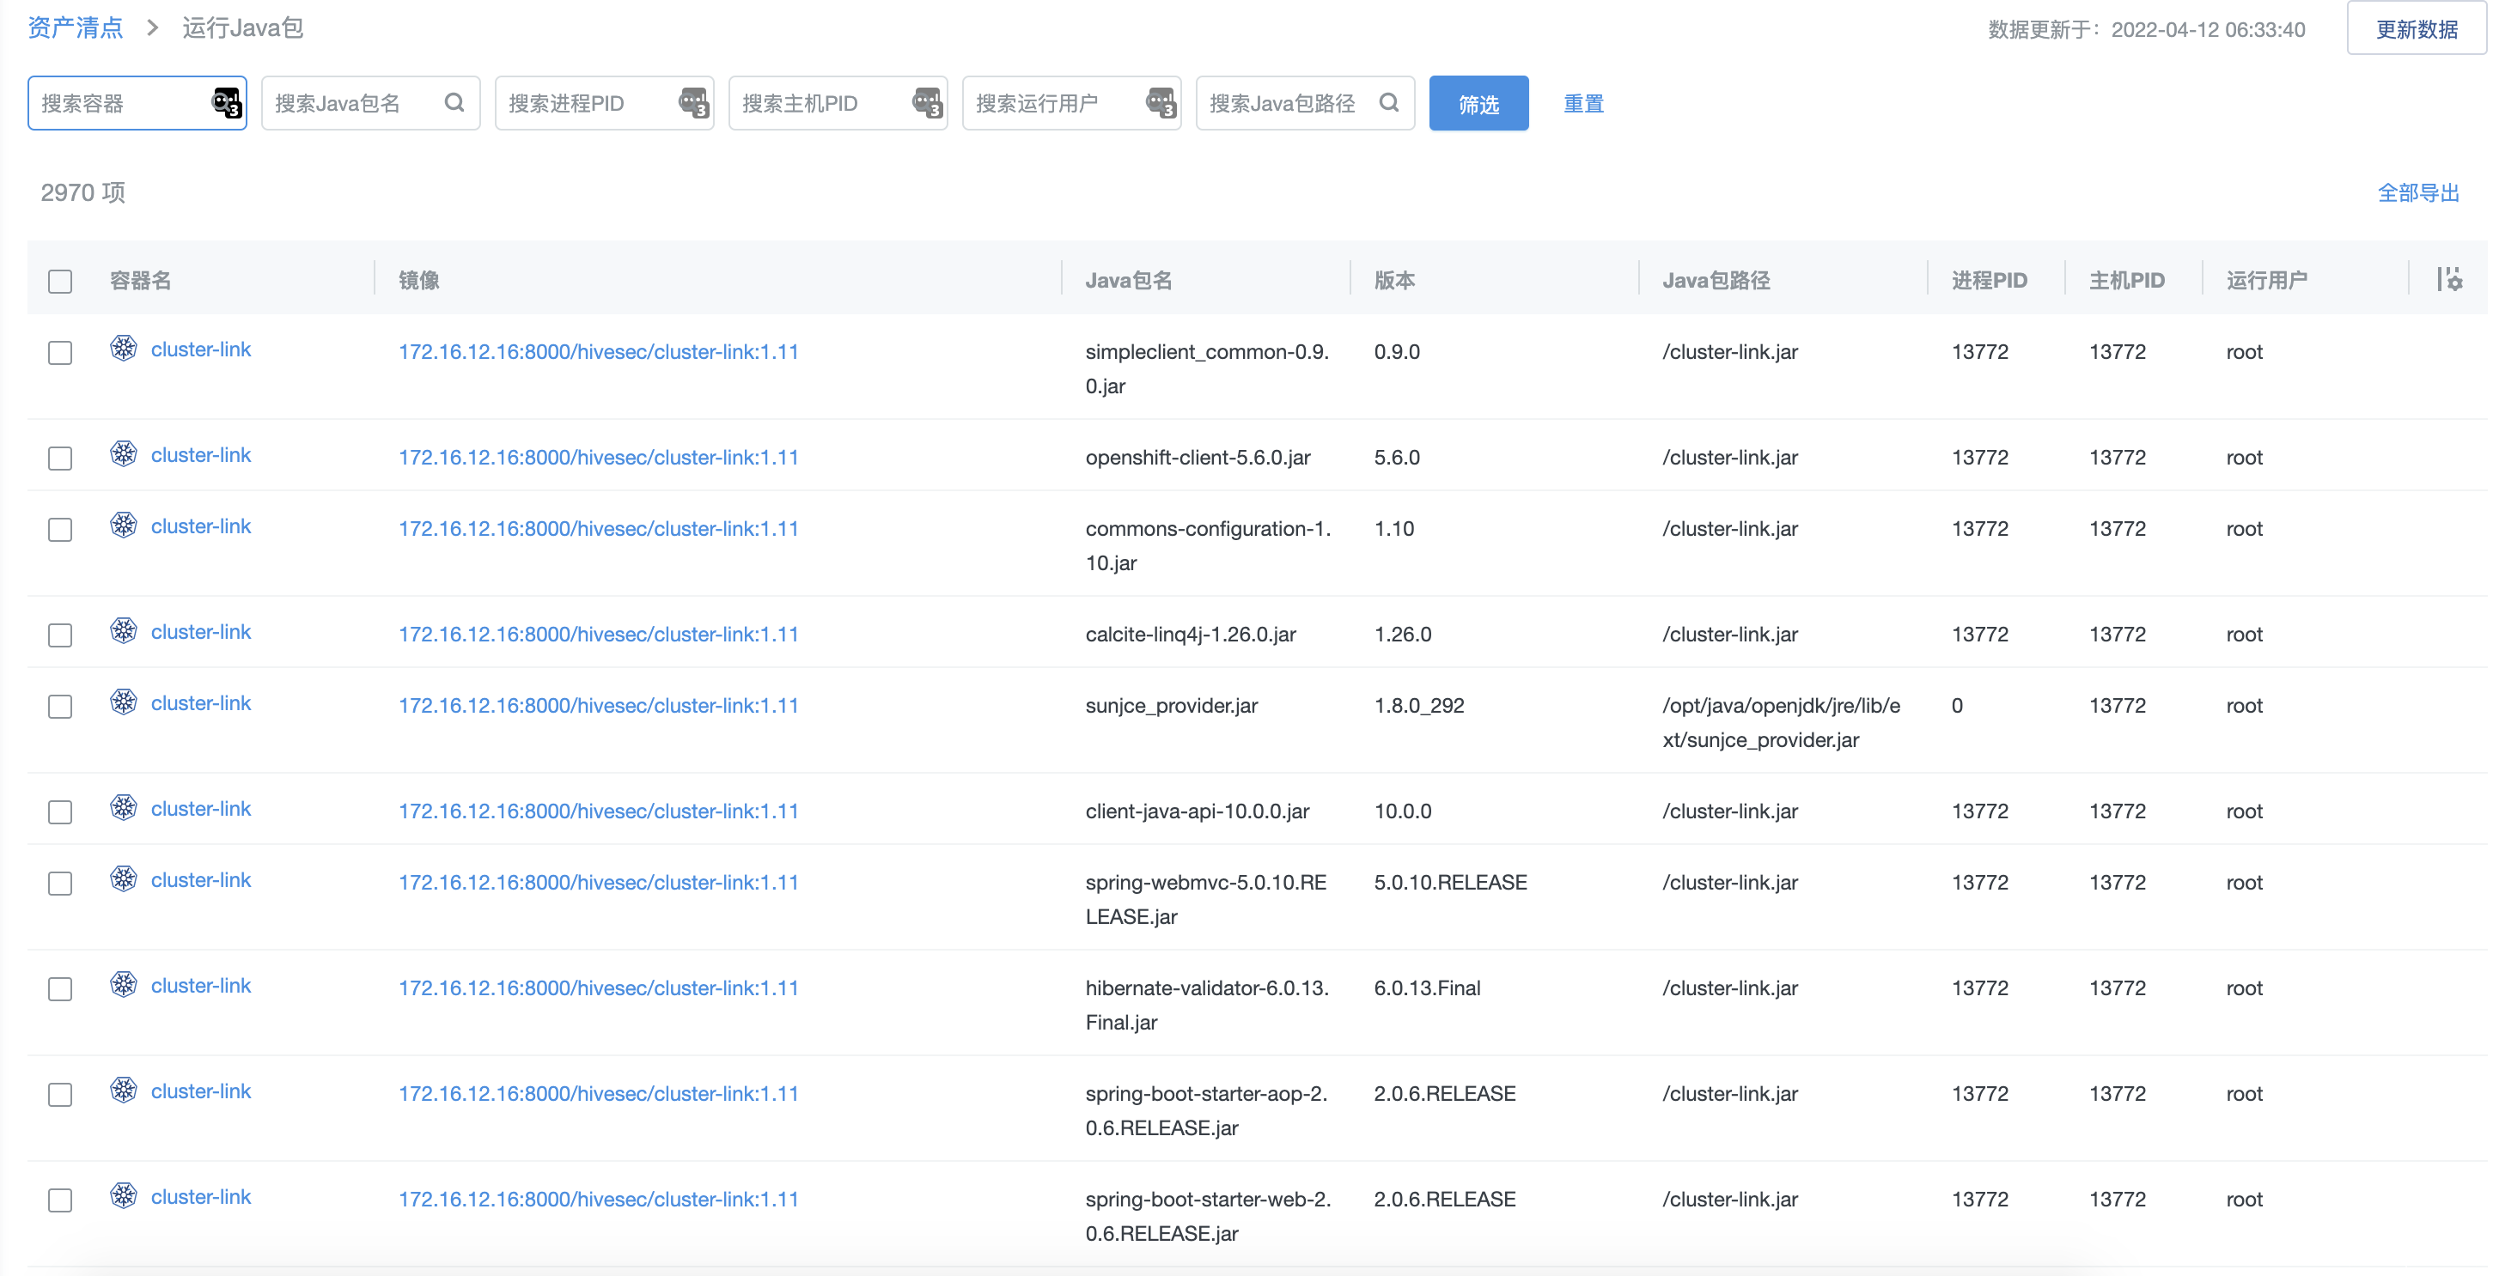Screen dimensions: 2493x1276
Task: Click the 版本 column header
Action: tap(1394, 281)
